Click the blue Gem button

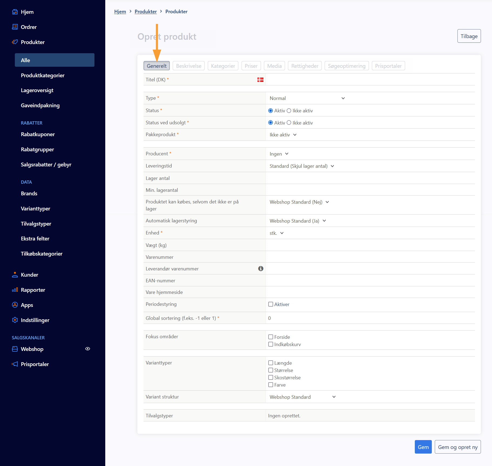click(423, 447)
